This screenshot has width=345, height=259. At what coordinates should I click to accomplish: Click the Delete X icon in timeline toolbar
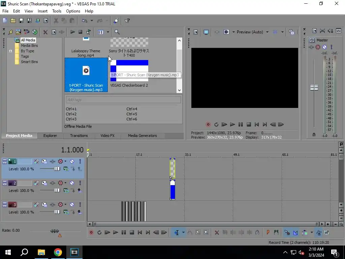pos(217,232)
